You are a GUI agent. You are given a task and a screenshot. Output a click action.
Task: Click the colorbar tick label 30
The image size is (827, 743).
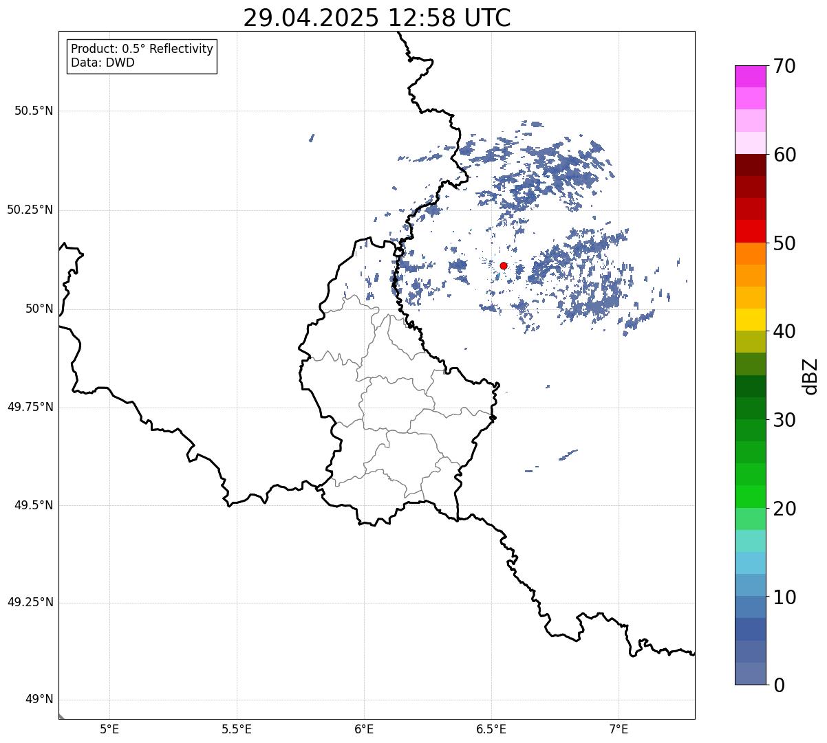click(785, 420)
